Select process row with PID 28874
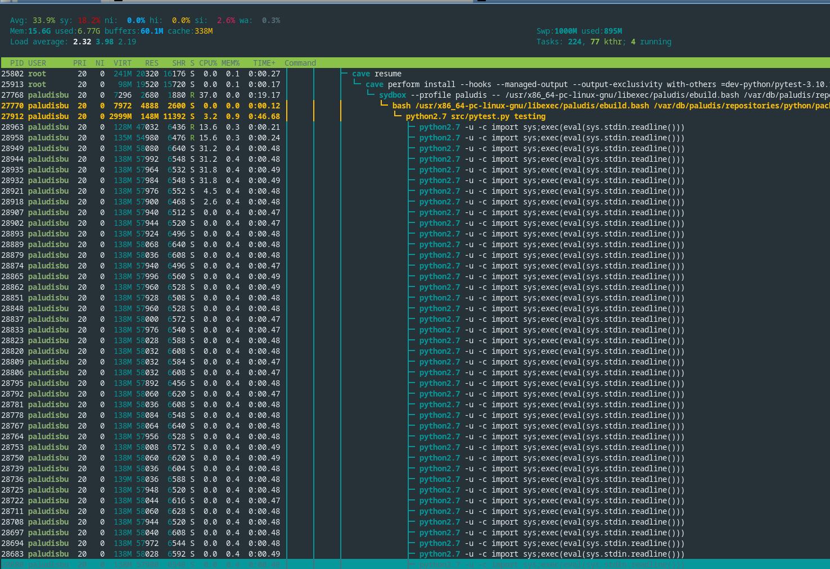The height and width of the screenshot is (569, 830). (x=415, y=266)
